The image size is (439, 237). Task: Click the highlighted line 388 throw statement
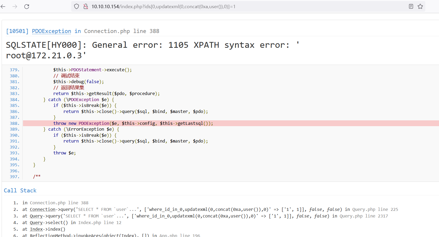pyautogui.click(x=133, y=123)
